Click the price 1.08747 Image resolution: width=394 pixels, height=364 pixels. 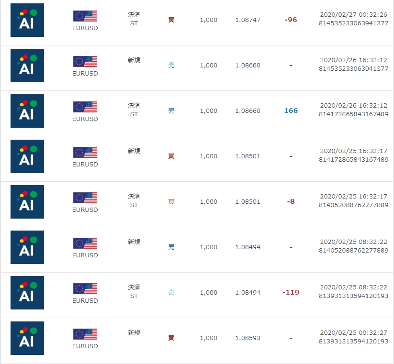click(x=248, y=20)
